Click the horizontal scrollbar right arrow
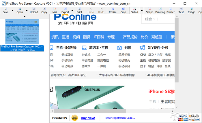This screenshot has width=202, height=123. coord(173,111)
